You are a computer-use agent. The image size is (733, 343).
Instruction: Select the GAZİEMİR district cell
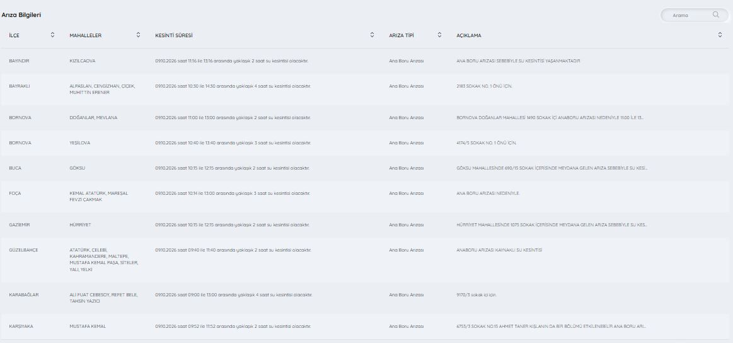pos(20,225)
